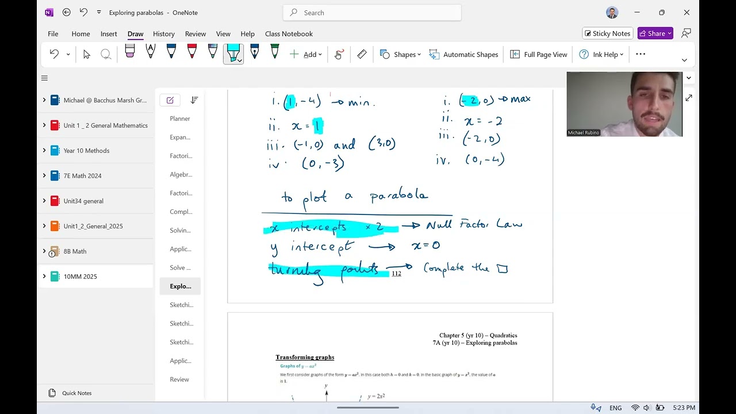The width and height of the screenshot is (736, 414).
Task: Expand the Michael @ Bacchus Marsh notebook
Action: click(x=44, y=100)
